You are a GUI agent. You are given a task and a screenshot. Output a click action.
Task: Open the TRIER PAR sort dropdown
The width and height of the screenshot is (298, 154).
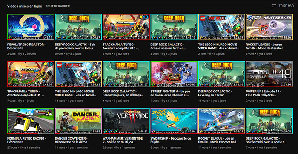(283, 6)
